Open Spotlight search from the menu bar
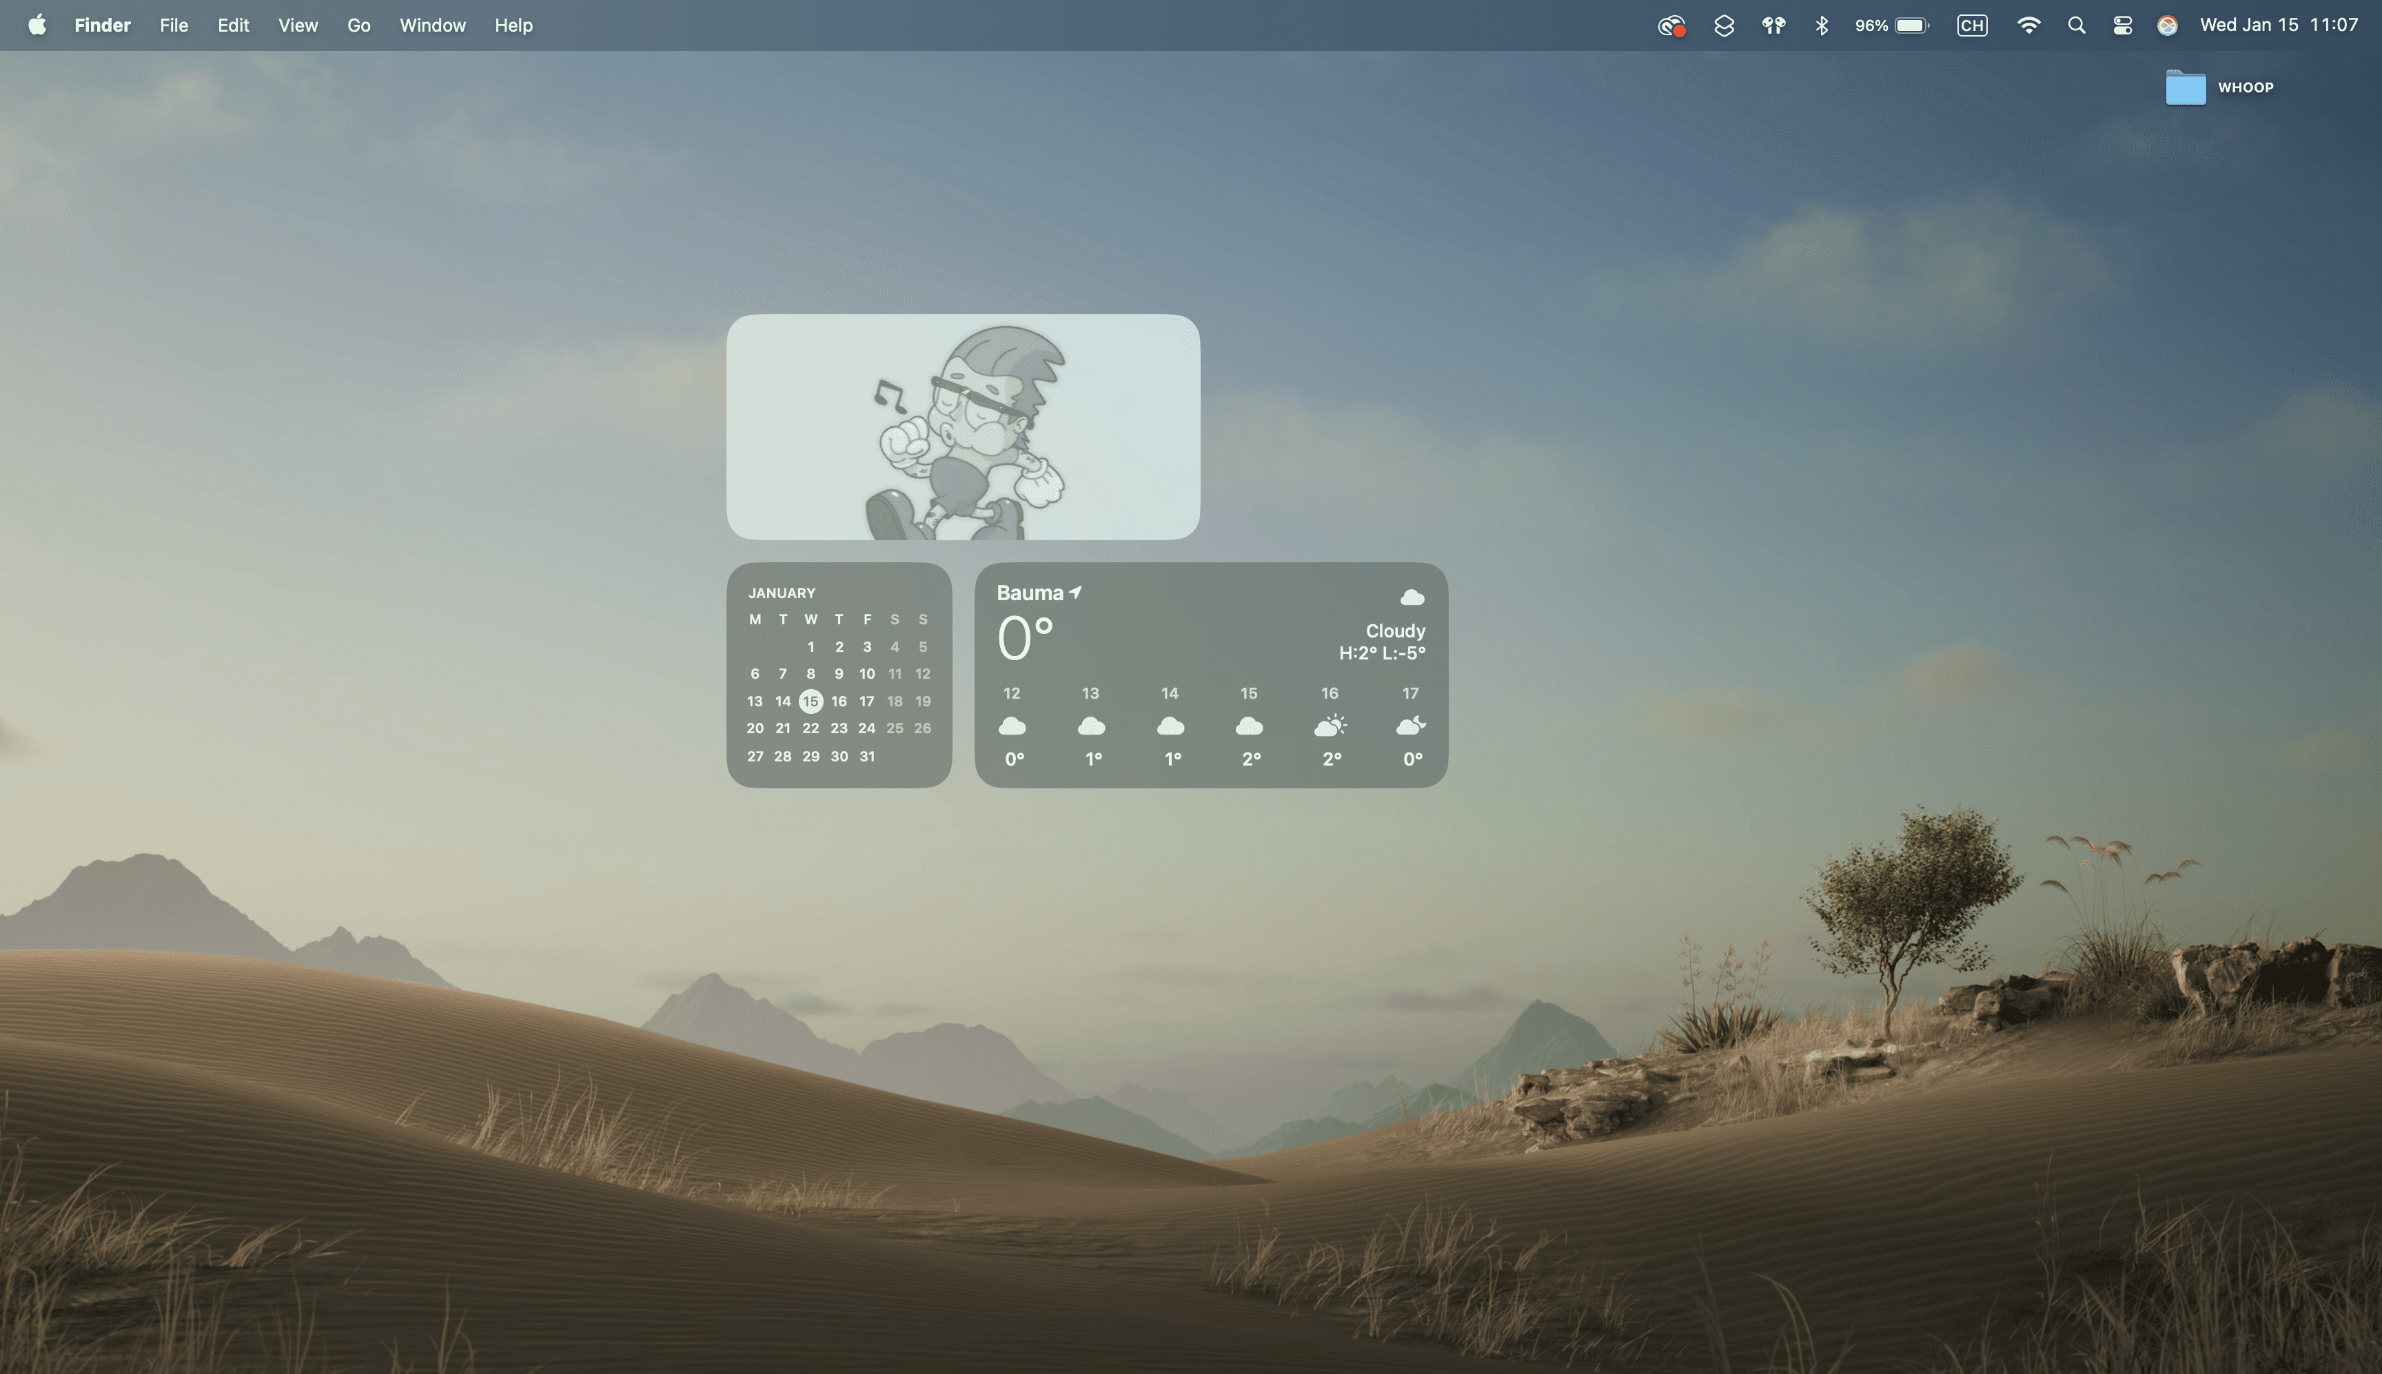 [x=2076, y=25]
